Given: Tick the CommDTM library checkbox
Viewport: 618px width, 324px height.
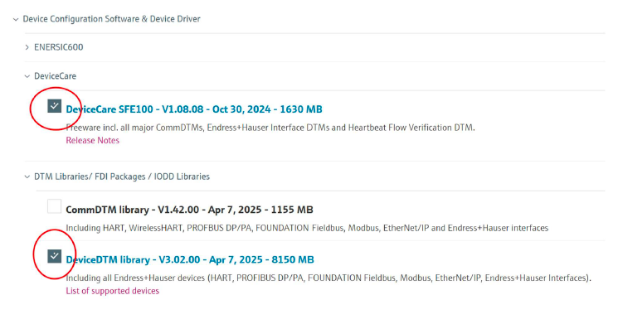Looking at the screenshot, I should coord(55,206).
